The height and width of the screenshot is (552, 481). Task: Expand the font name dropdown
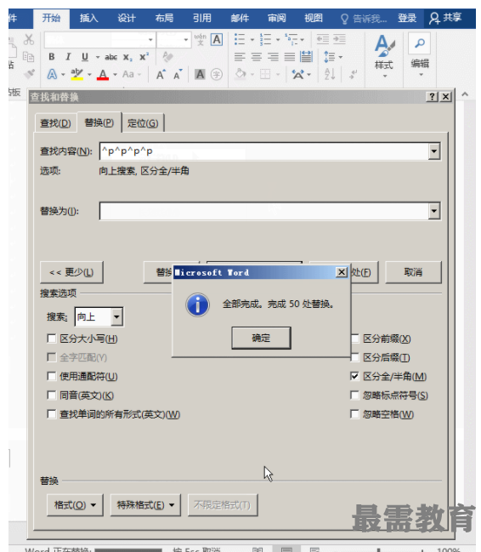150,39
